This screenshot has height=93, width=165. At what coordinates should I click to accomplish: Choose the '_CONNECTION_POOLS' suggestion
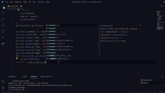(72, 59)
